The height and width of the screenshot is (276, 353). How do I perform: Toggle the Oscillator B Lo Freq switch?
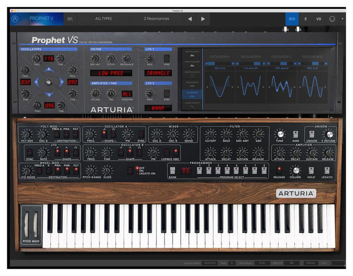tap(167, 153)
